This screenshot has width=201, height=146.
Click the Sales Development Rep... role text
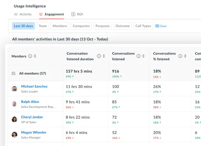[38, 107]
